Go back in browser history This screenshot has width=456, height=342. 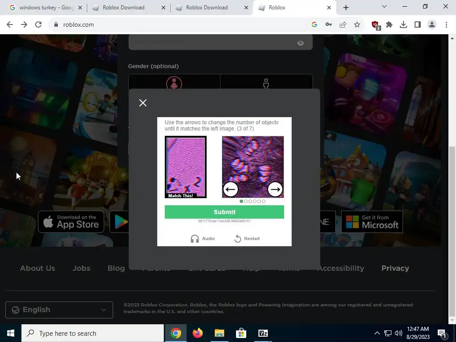[x=10, y=25]
